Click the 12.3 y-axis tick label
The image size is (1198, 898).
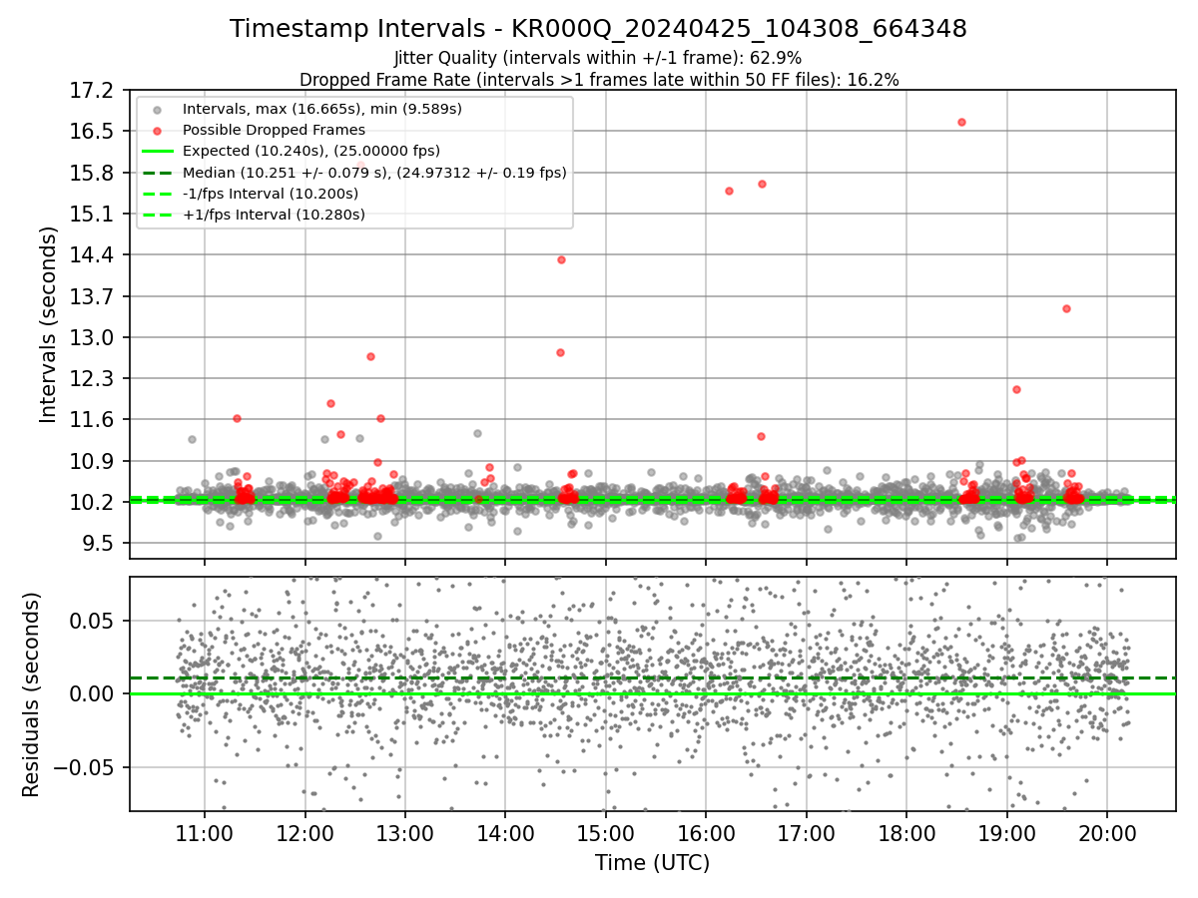pos(94,378)
